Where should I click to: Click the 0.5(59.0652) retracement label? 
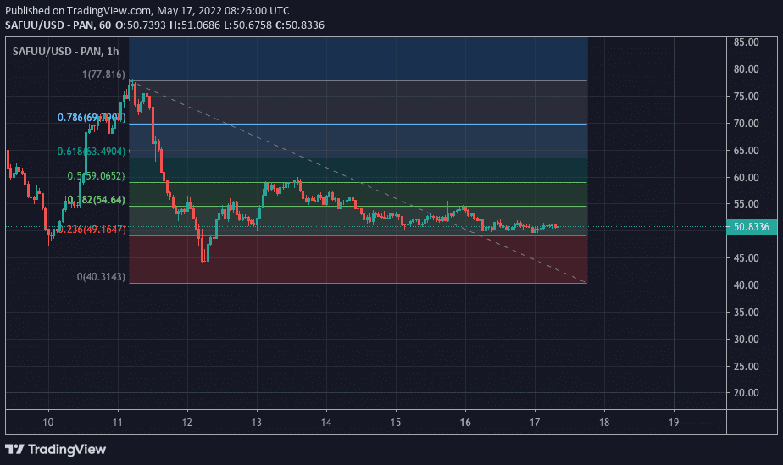pos(96,176)
